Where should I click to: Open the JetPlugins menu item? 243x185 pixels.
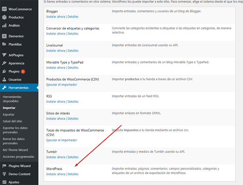[x=16, y=55]
